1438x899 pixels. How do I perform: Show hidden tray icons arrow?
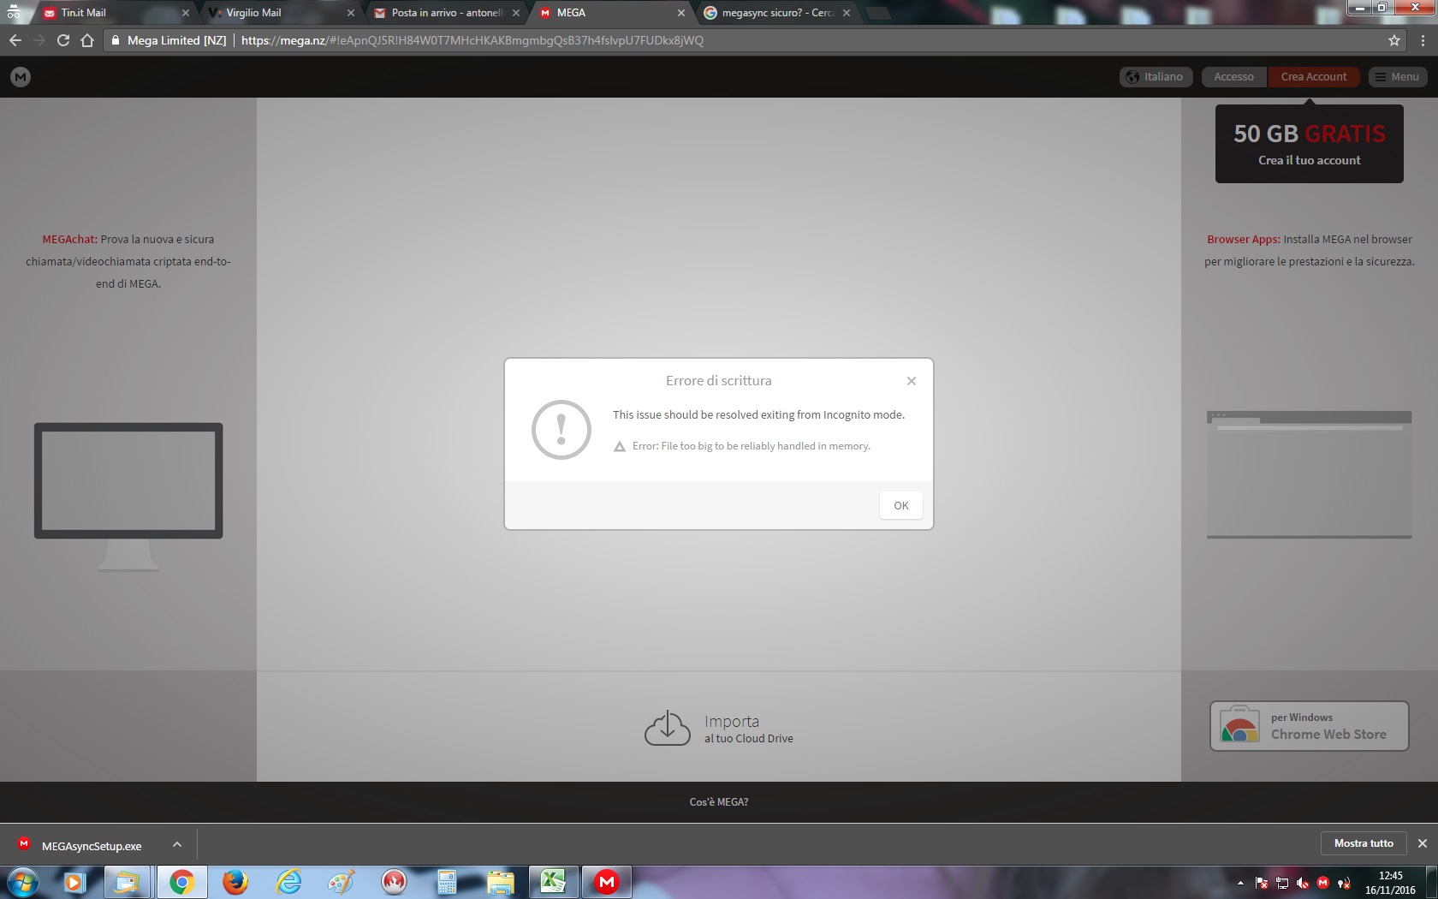click(x=1240, y=883)
